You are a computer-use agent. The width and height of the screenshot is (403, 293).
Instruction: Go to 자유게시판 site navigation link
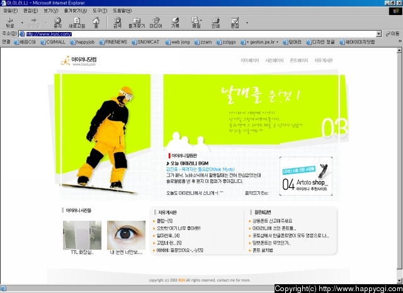(x=323, y=60)
